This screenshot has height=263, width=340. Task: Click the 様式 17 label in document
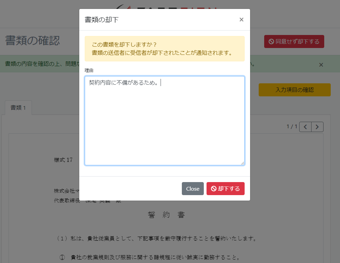[63, 160]
